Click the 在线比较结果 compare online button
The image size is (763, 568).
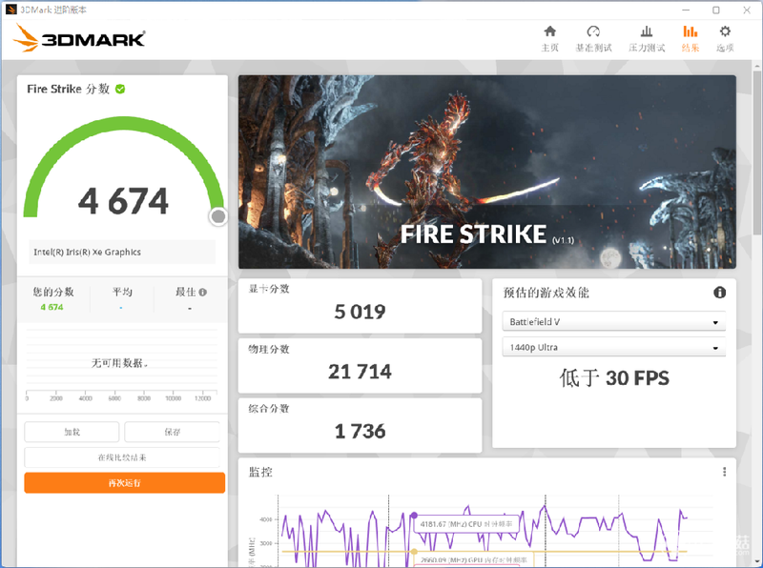122,457
